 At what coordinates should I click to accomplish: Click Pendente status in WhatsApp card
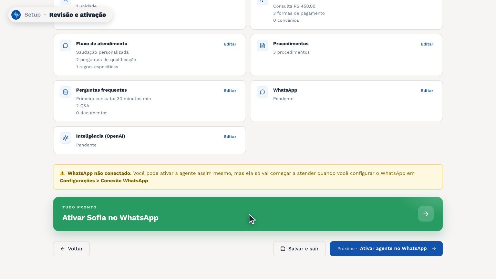click(283, 99)
